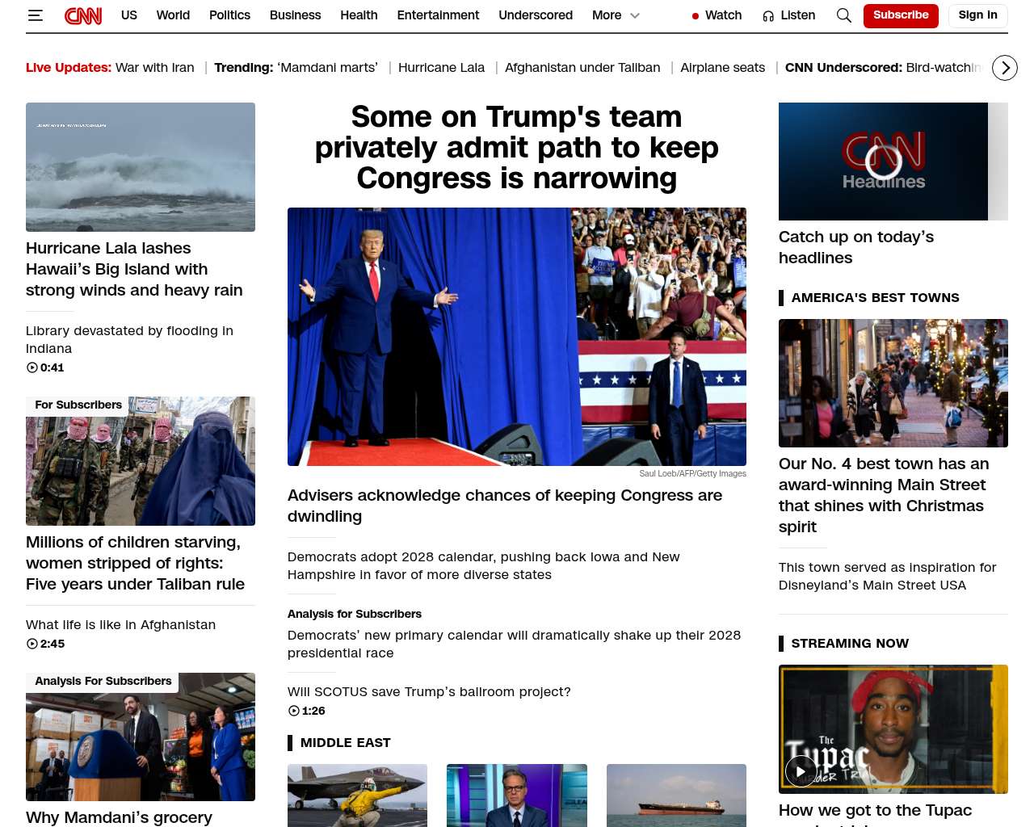The width and height of the screenshot is (1034, 827).
Task: Open trending Hurricane Lala link
Action: coord(441,68)
